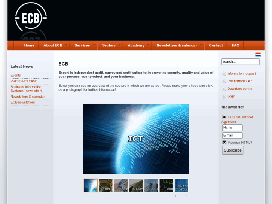Click arrow bullet beside Login
The image size is (272, 204).
(x=224, y=96)
